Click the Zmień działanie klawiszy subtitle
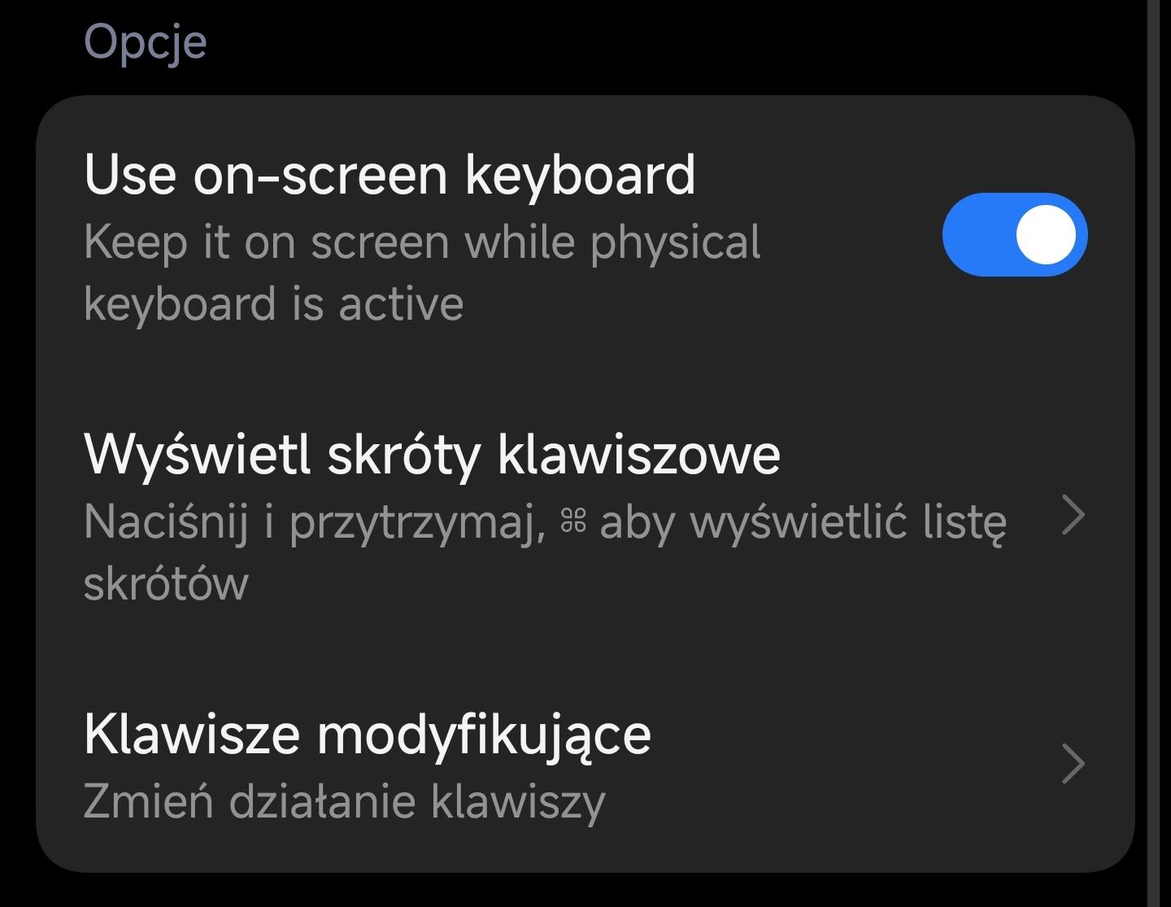 344,801
